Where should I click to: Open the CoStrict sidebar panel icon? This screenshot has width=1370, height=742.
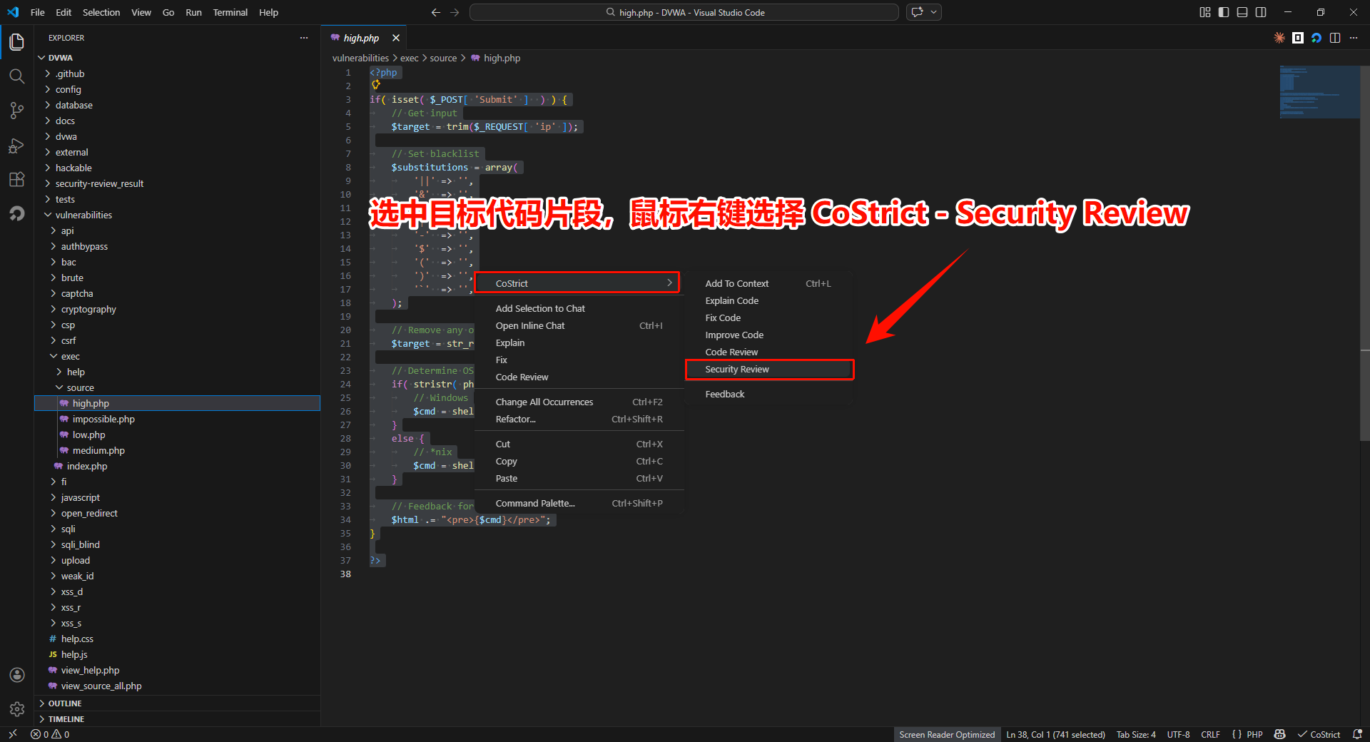pos(17,214)
